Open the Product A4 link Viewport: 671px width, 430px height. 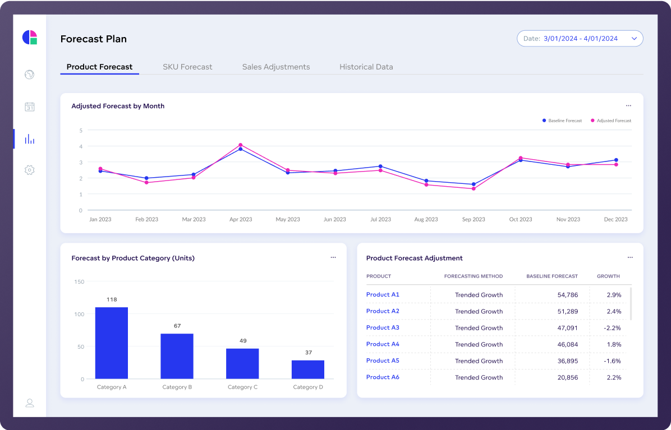[383, 344]
